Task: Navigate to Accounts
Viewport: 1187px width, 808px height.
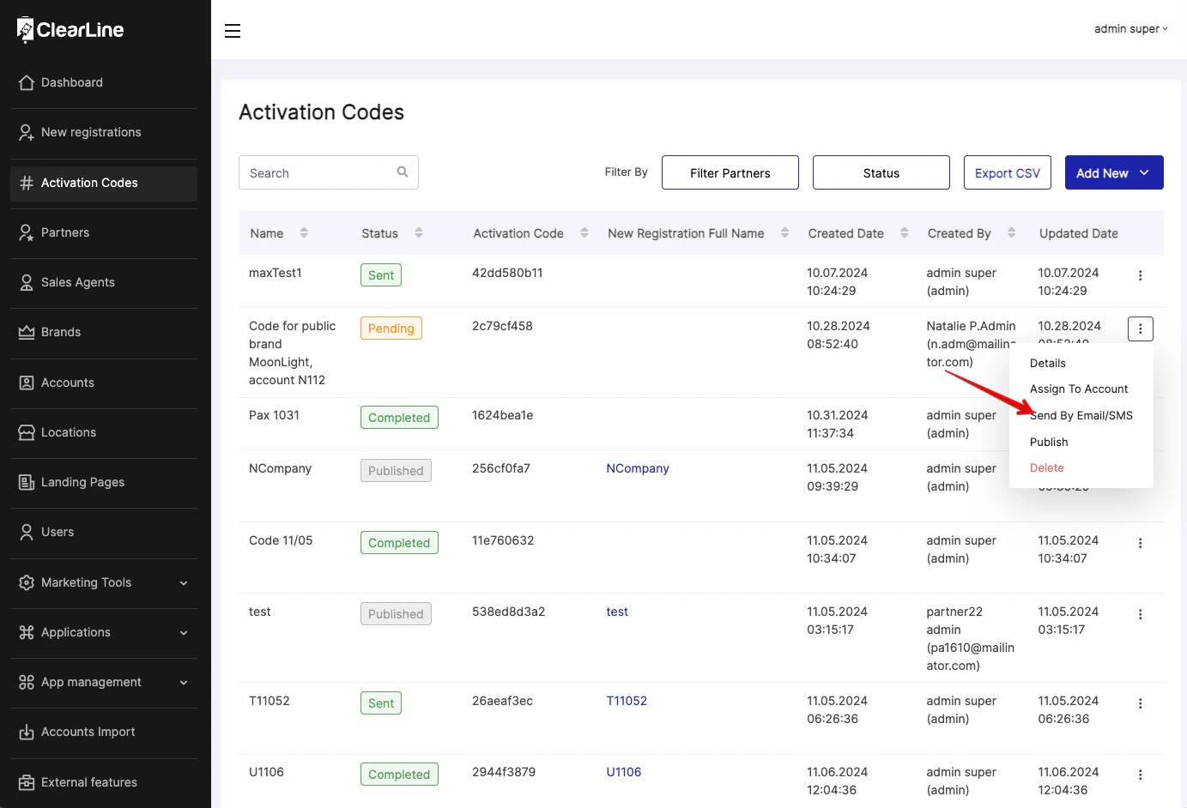Action: pos(104,383)
